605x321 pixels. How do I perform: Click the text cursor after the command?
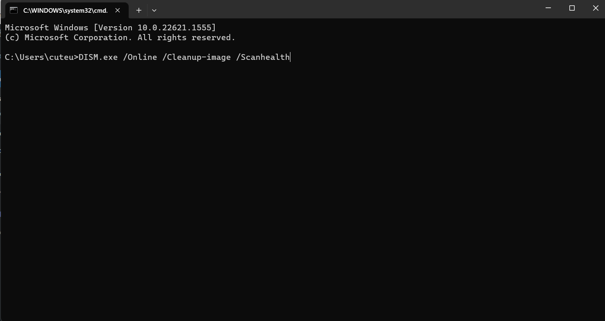coord(290,57)
